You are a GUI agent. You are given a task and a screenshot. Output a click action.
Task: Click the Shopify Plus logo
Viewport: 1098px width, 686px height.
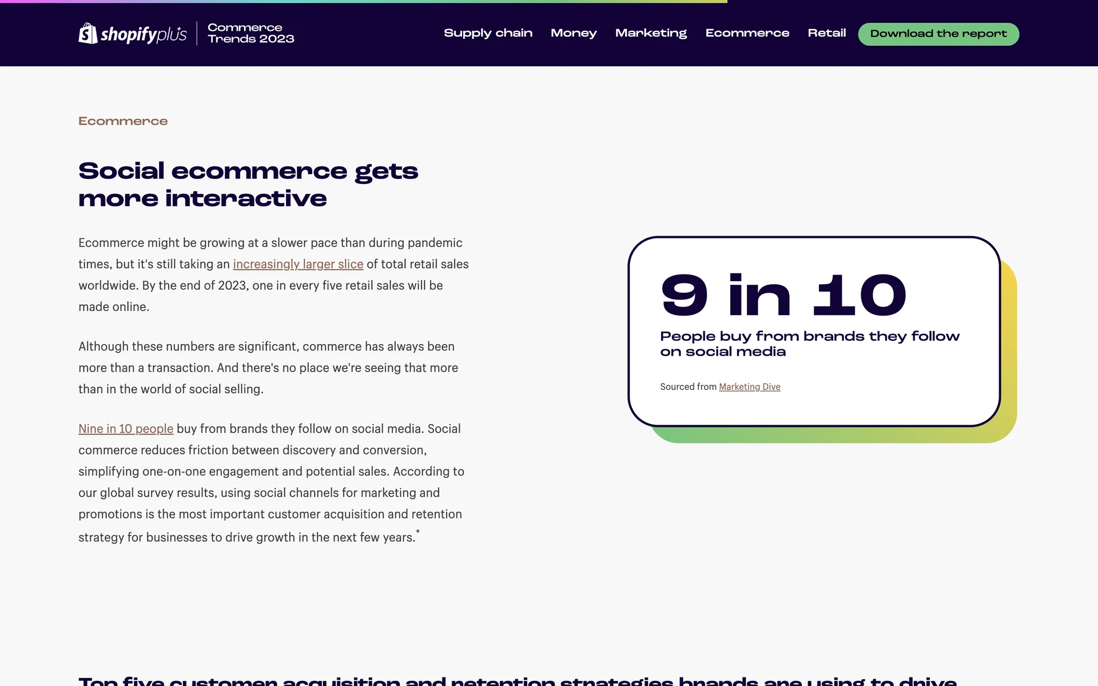pyautogui.click(x=133, y=34)
